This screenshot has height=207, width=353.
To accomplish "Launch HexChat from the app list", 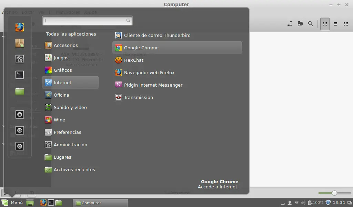I will pyautogui.click(x=177, y=60).
